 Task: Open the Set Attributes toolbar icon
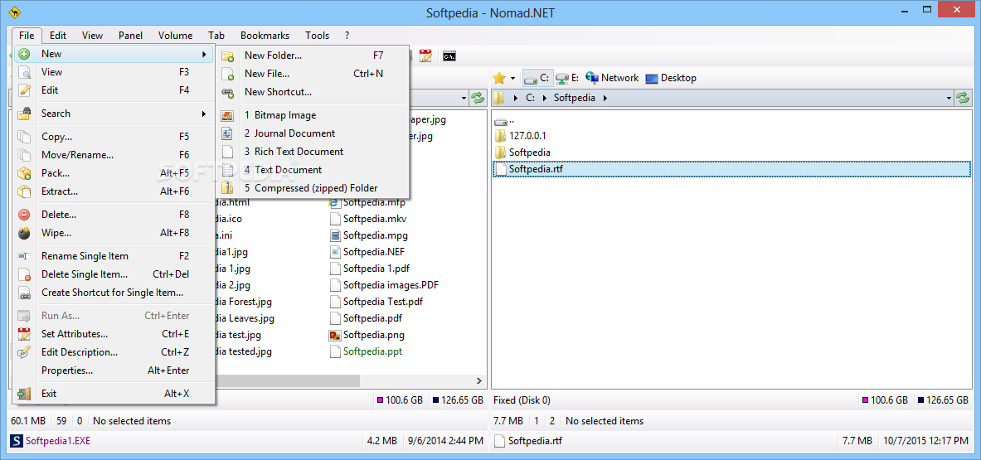coord(426,56)
